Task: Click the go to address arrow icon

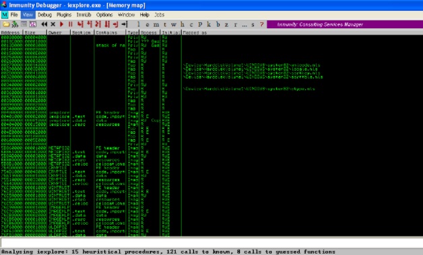Action: tap(125, 24)
